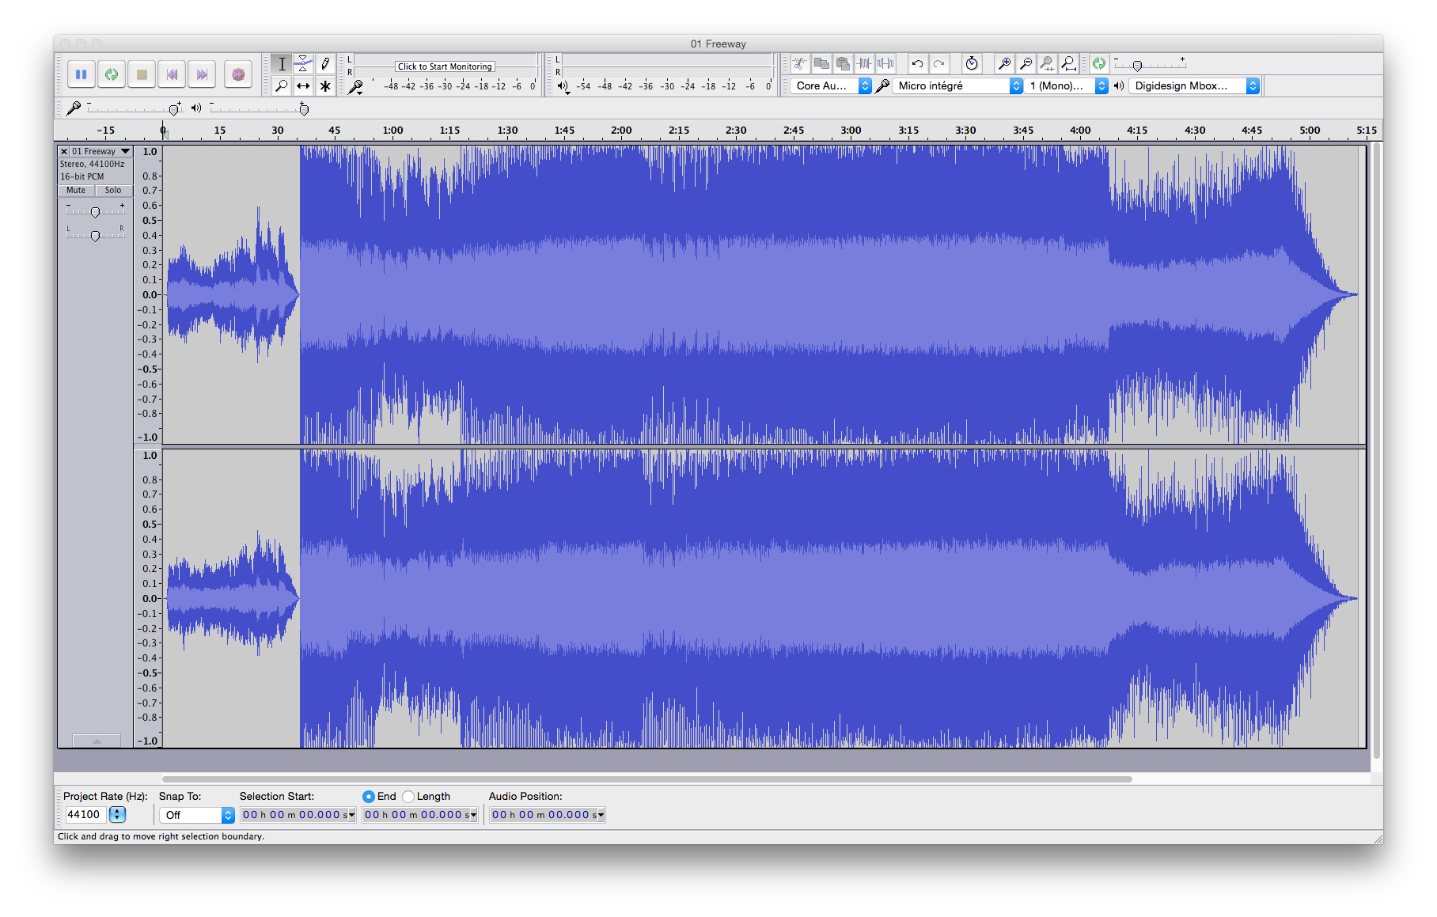The width and height of the screenshot is (1437, 917).
Task: Solo the 01 Freeway track
Action: tap(113, 190)
